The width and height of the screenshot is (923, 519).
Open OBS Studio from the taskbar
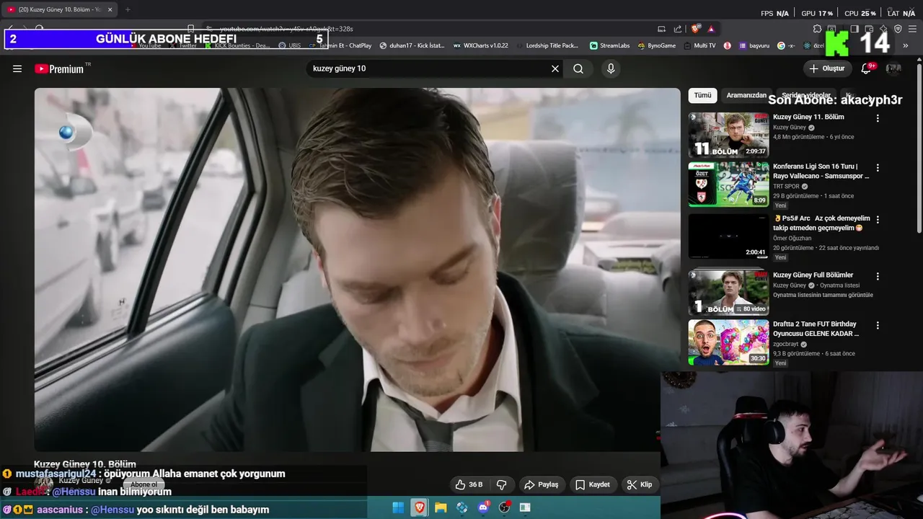click(505, 507)
